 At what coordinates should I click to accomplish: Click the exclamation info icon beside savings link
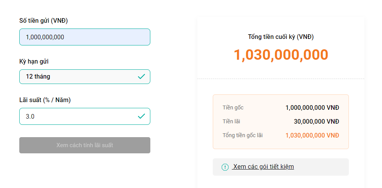pyautogui.click(x=225, y=167)
